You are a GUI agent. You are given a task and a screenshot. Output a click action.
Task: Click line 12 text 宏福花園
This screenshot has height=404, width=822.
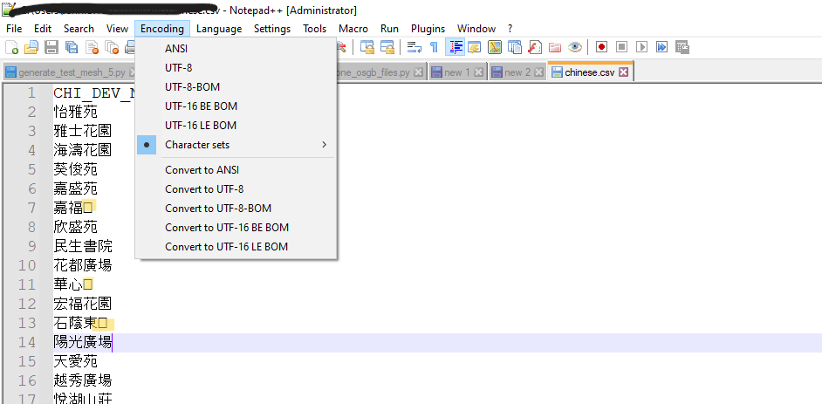click(x=82, y=304)
